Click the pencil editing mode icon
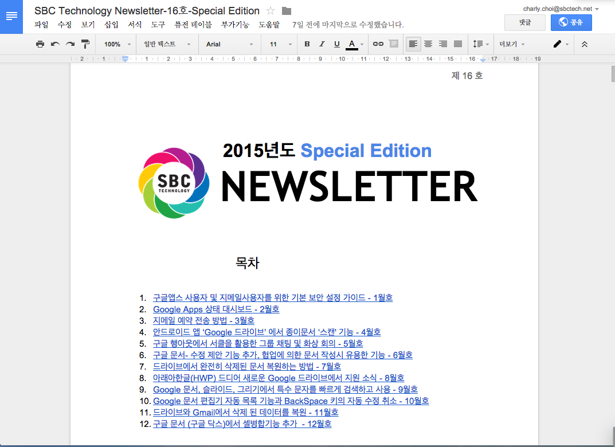Screen dimensions: 615x447 [x=557, y=44]
